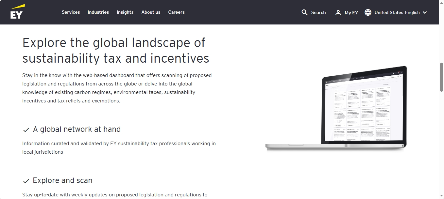Click text Stay up-to-date with weekly updates

(x=115, y=195)
